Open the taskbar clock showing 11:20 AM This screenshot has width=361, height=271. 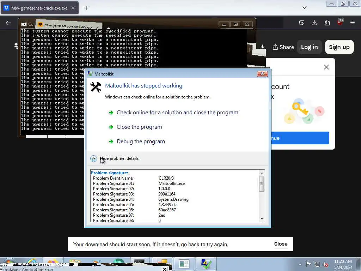tap(343, 264)
